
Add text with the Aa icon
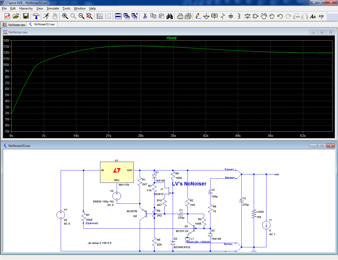313,16
